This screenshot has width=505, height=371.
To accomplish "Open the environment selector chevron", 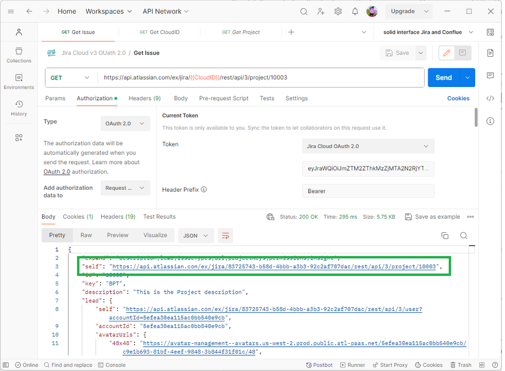I will (471, 32).
